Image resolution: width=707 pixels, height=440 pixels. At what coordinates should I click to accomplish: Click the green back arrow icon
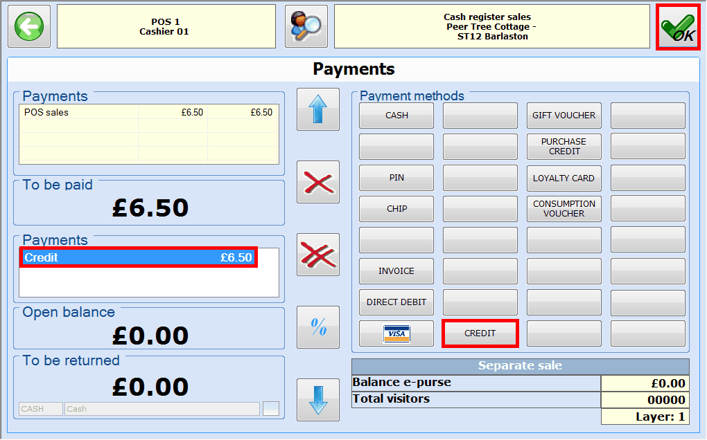(x=29, y=27)
